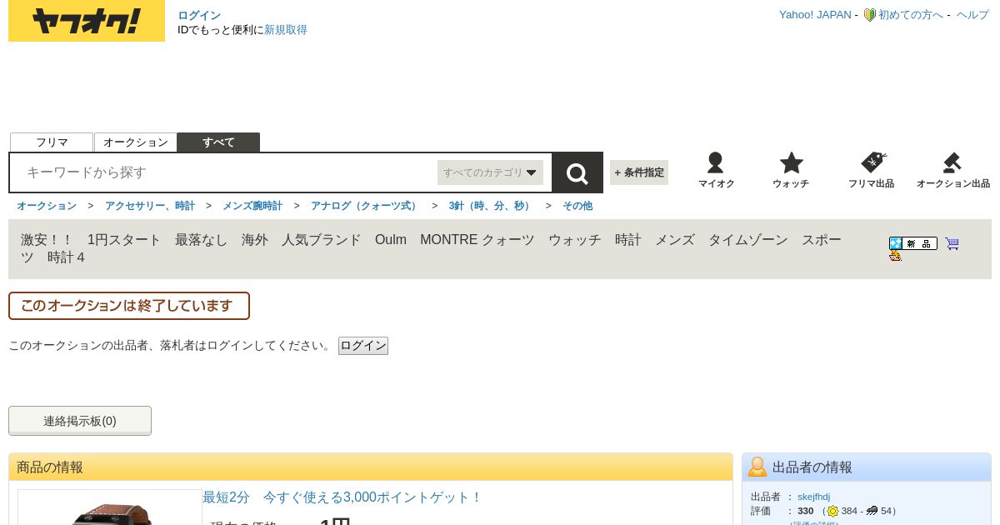Screen dimensions: 1000x525
Task: Click the watch product thumbnail
Action: coord(110,507)
